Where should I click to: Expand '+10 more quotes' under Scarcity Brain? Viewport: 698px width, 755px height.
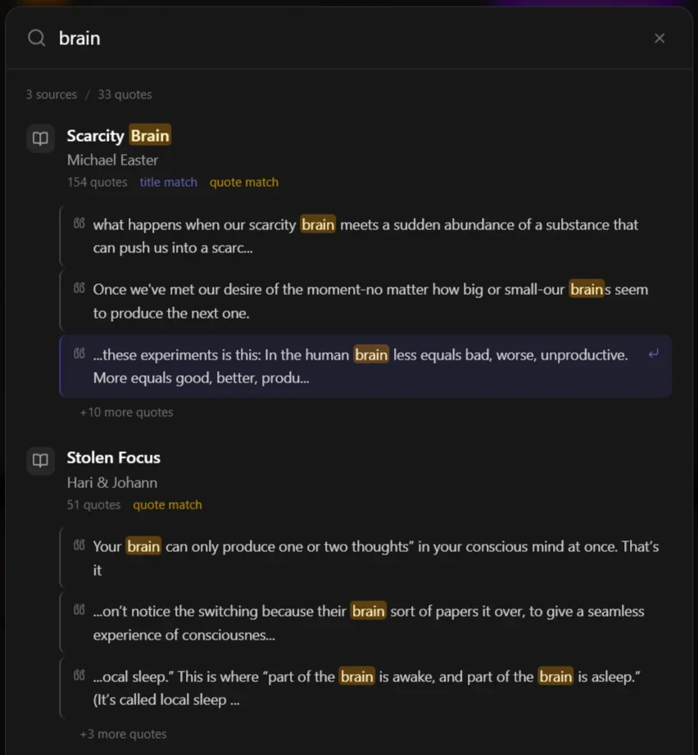click(x=126, y=412)
